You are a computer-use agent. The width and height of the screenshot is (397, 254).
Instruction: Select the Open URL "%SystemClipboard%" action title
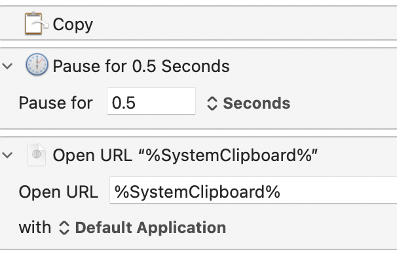[x=185, y=155]
